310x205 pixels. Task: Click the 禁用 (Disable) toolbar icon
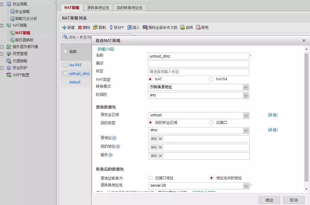198,27
